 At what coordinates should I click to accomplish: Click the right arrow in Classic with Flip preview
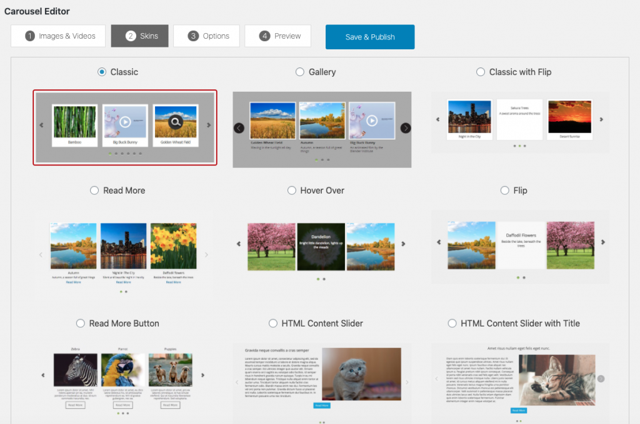coord(601,119)
